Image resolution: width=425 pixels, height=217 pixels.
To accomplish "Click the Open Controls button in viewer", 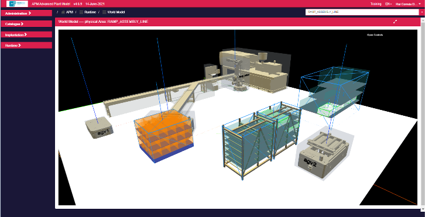I will 375,35.
